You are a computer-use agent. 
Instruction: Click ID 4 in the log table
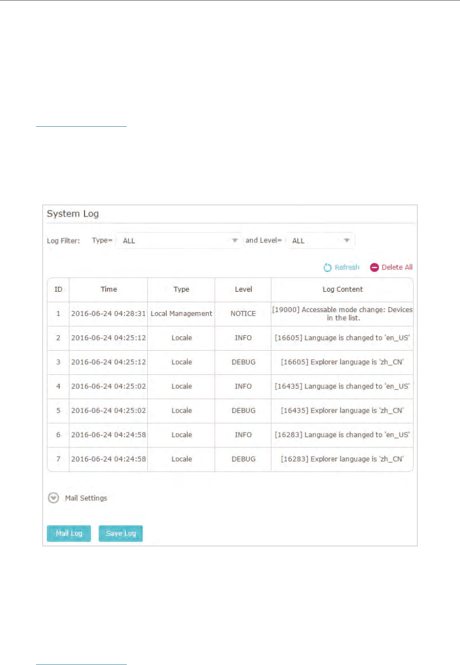[58, 386]
